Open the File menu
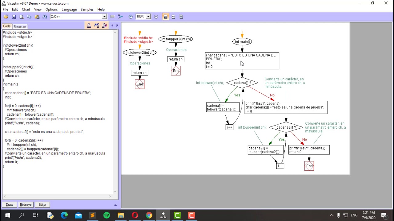The height and width of the screenshot is (221, 394). point(5,10)
